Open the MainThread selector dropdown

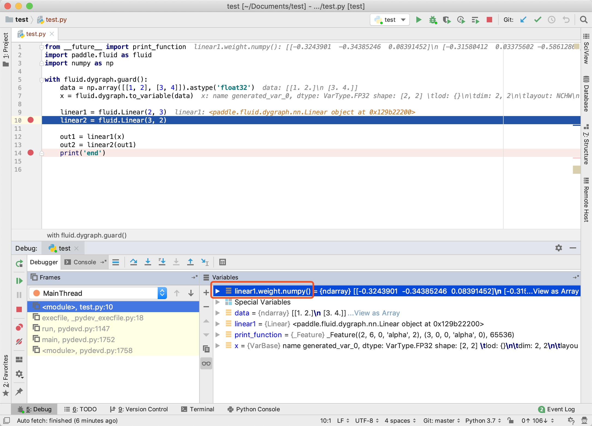point(162,293)
